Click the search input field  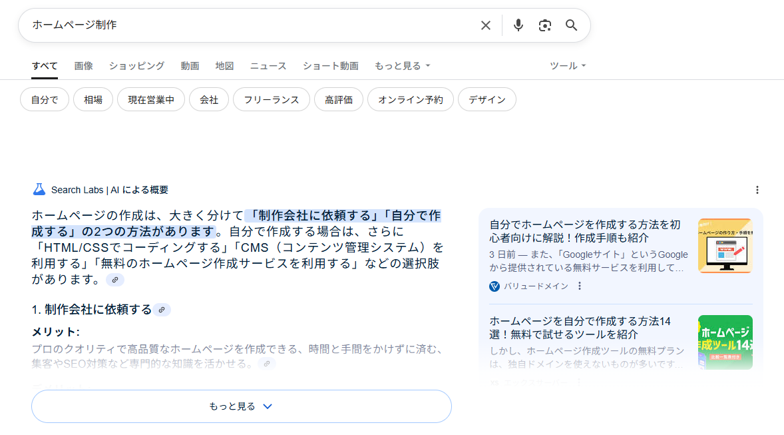pyautogui.click(x=246, y=25)
